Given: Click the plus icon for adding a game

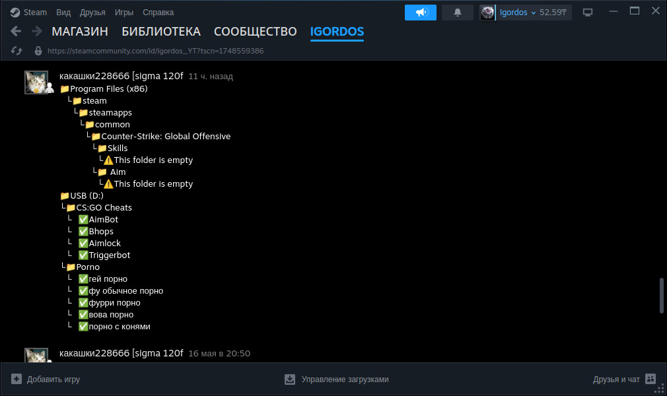Looking at the screenshot, I should [x=16, y=379].
